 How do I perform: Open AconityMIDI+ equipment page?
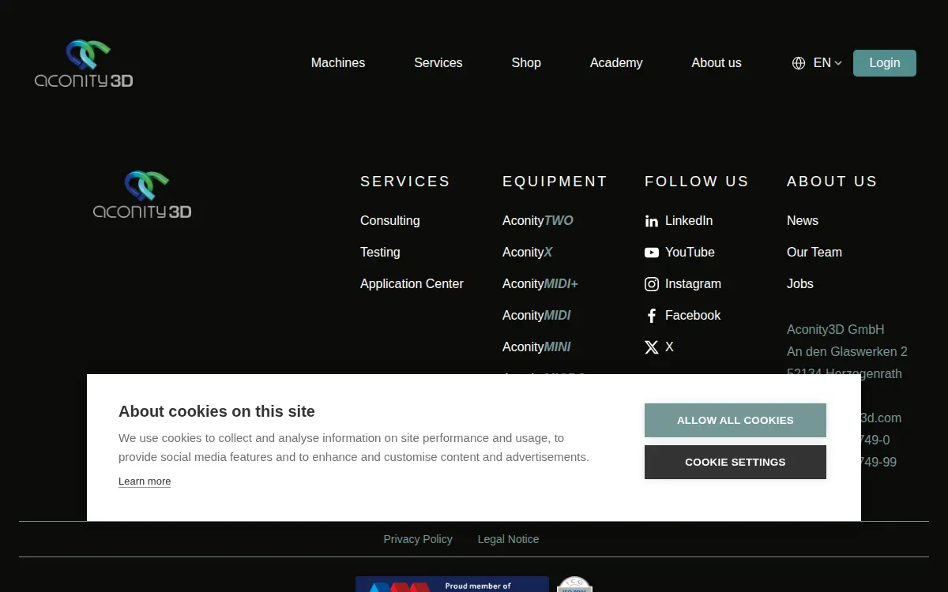click(x=540, y=284)
